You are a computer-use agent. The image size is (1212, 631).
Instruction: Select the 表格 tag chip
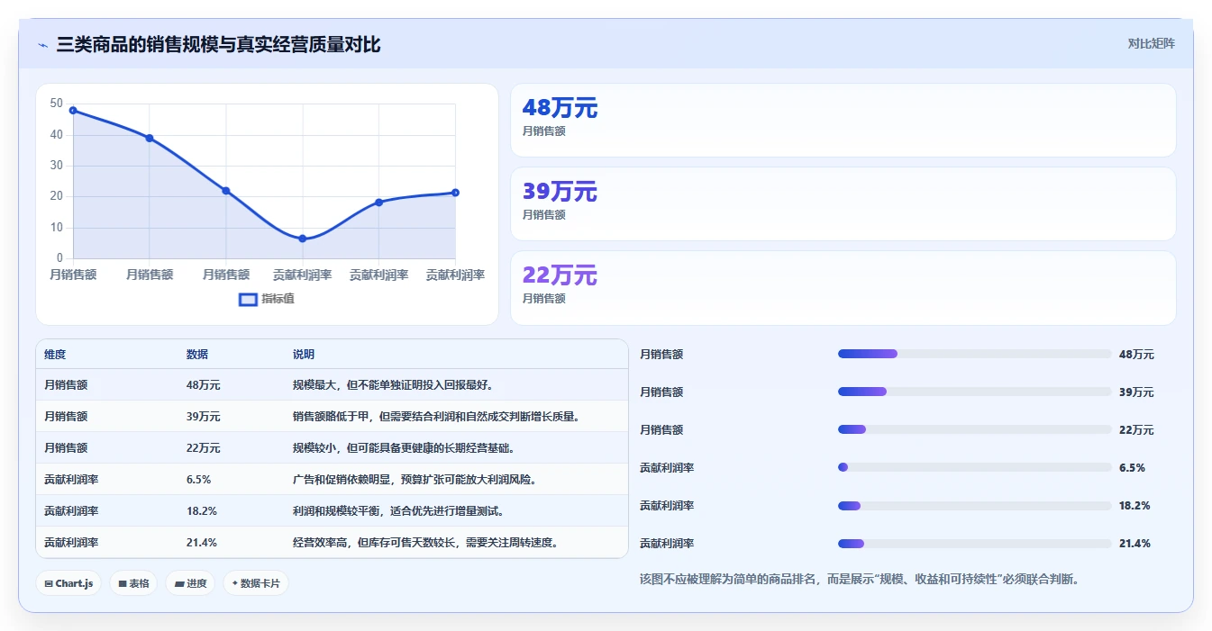(x=133, y=583)
